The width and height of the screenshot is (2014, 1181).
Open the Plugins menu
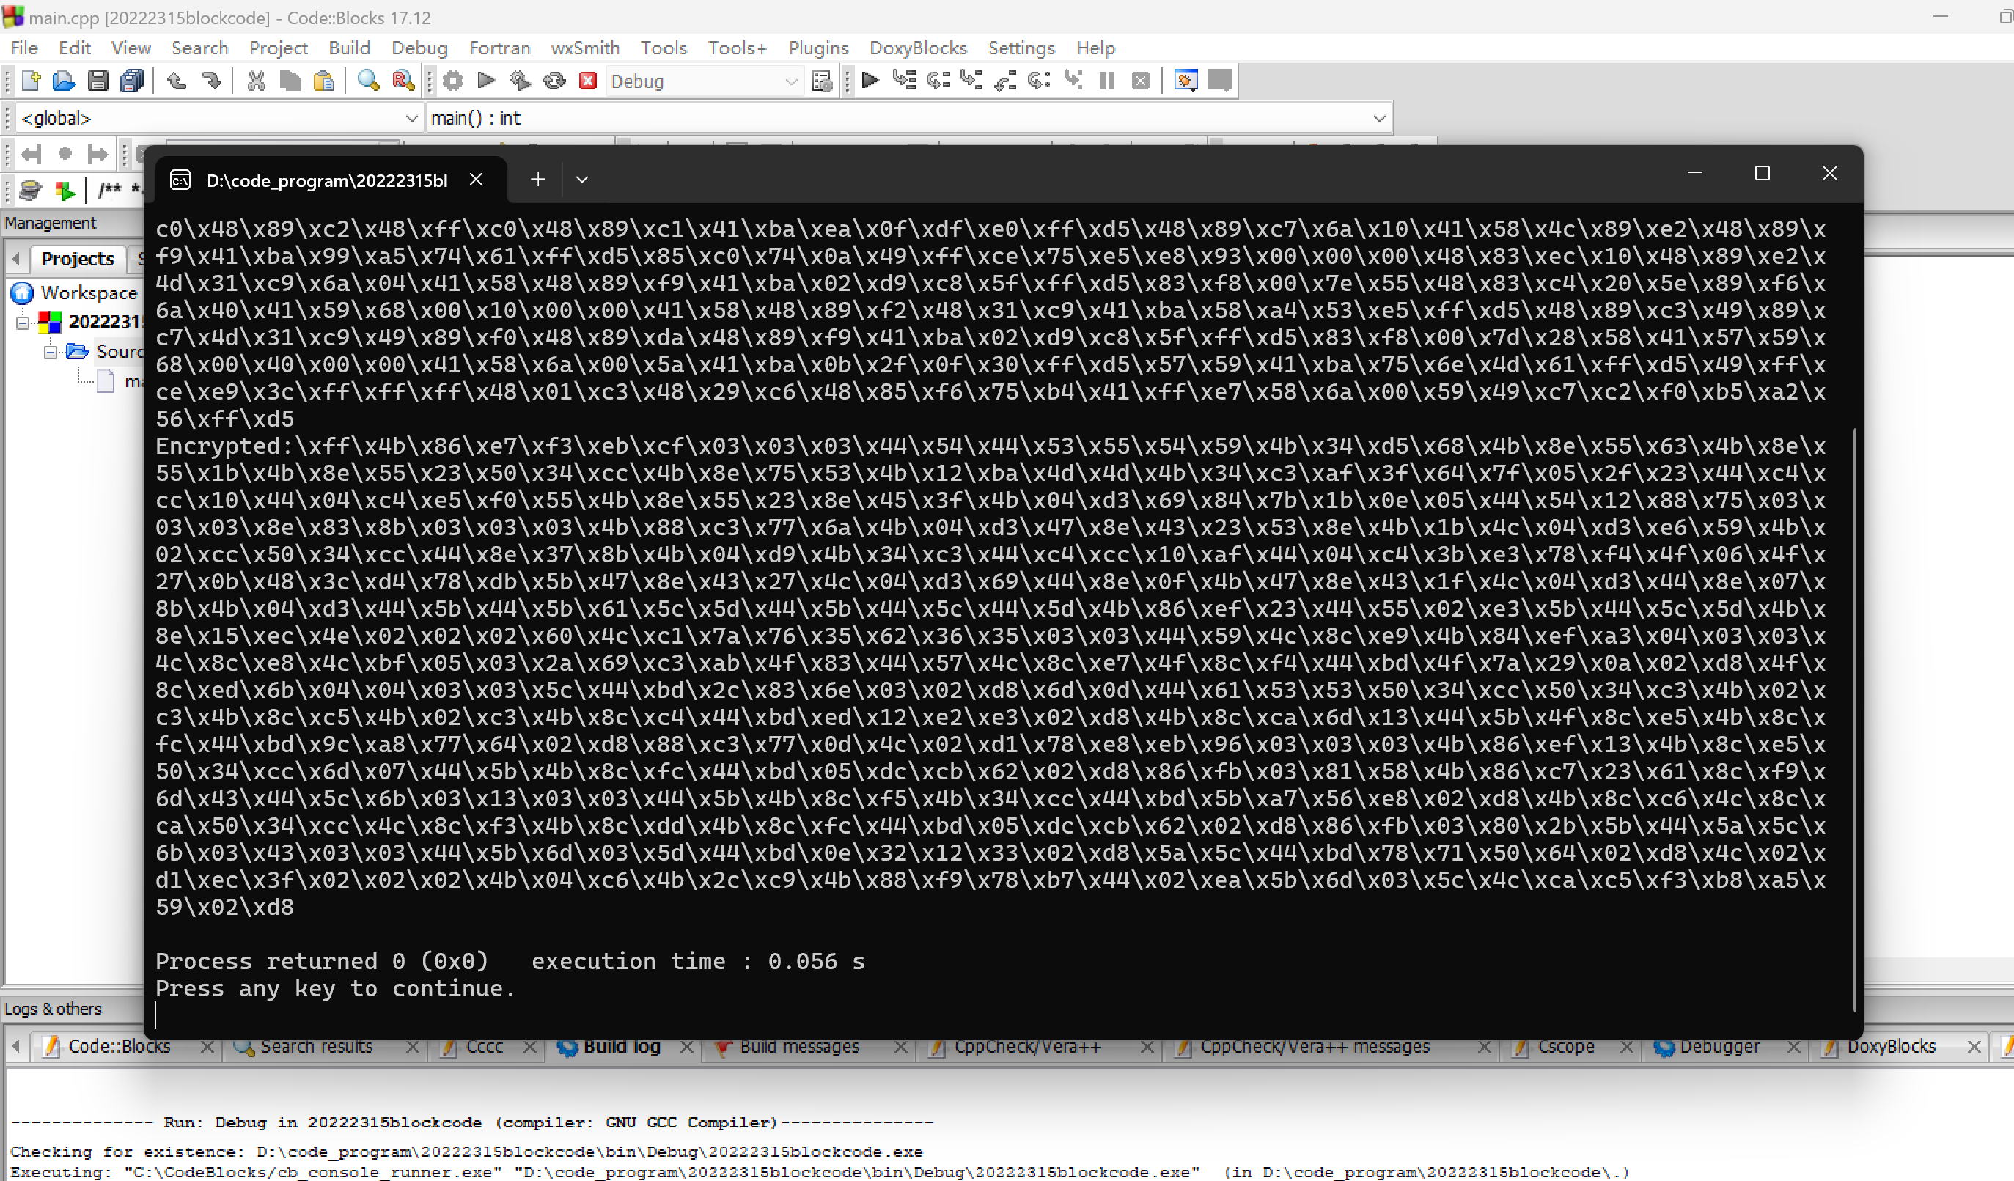[x=817, y=48]
